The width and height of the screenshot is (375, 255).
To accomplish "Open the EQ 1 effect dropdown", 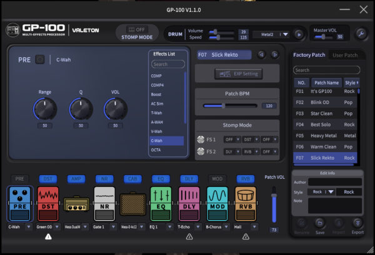I will coord(161,227).
